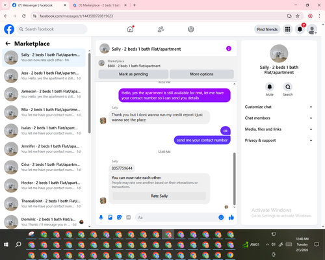Click the conversation list scrollbar
This screenshot has height=260, width=325.
(x=89, y=93)
